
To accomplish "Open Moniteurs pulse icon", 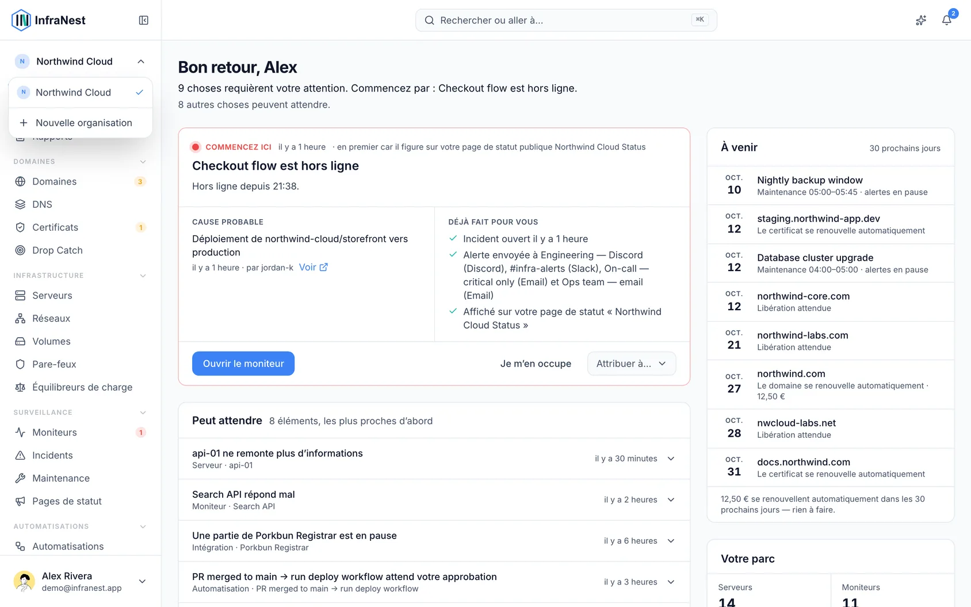I will [x=20, y=432].
